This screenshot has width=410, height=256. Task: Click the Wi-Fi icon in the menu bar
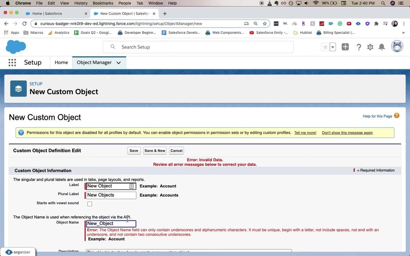pos(316,3)
